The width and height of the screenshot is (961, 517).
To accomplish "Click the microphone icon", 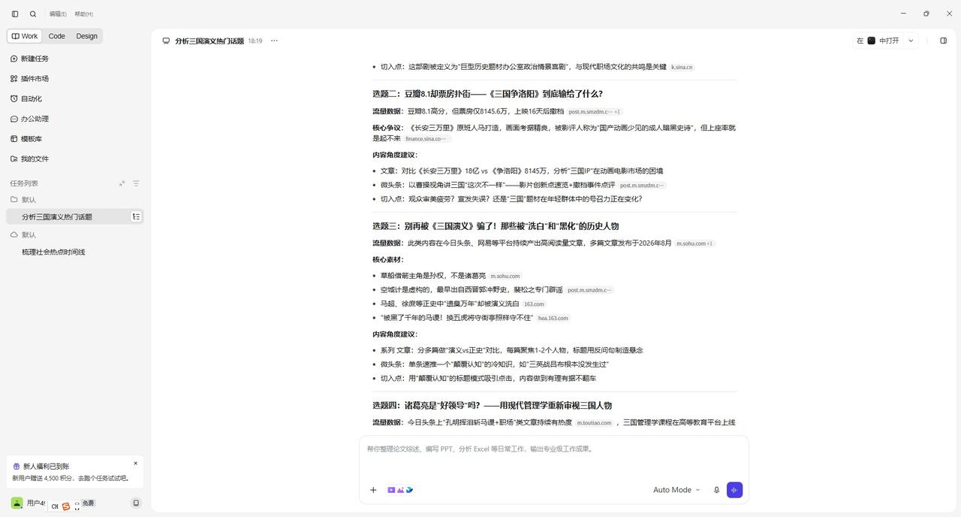I will pos(716,490).
